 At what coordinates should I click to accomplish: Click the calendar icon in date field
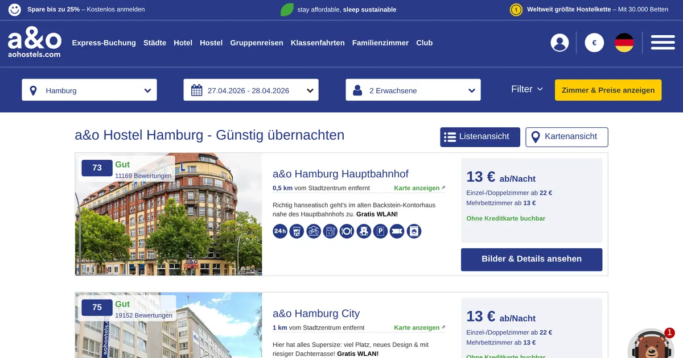(197, 90)
